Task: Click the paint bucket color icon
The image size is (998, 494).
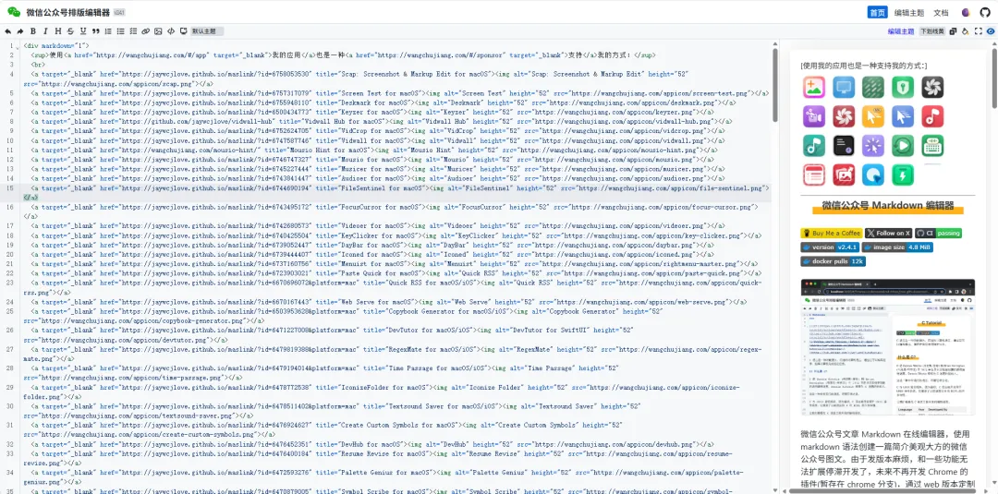Action: click(966, 31)
